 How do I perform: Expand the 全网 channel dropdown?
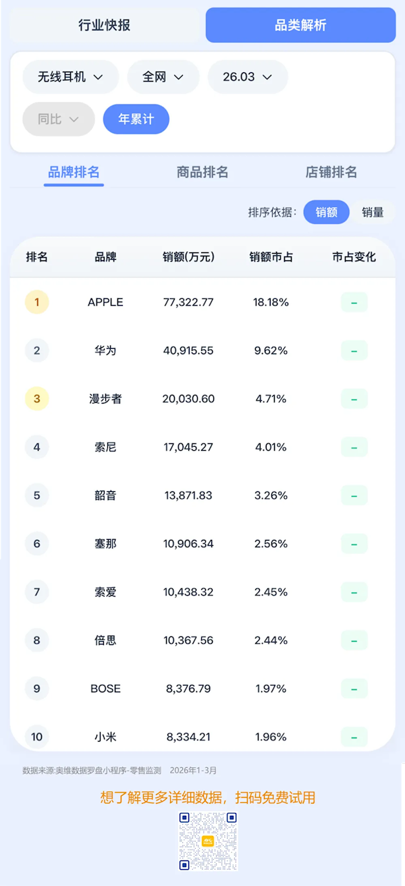(x=163, y=77)
